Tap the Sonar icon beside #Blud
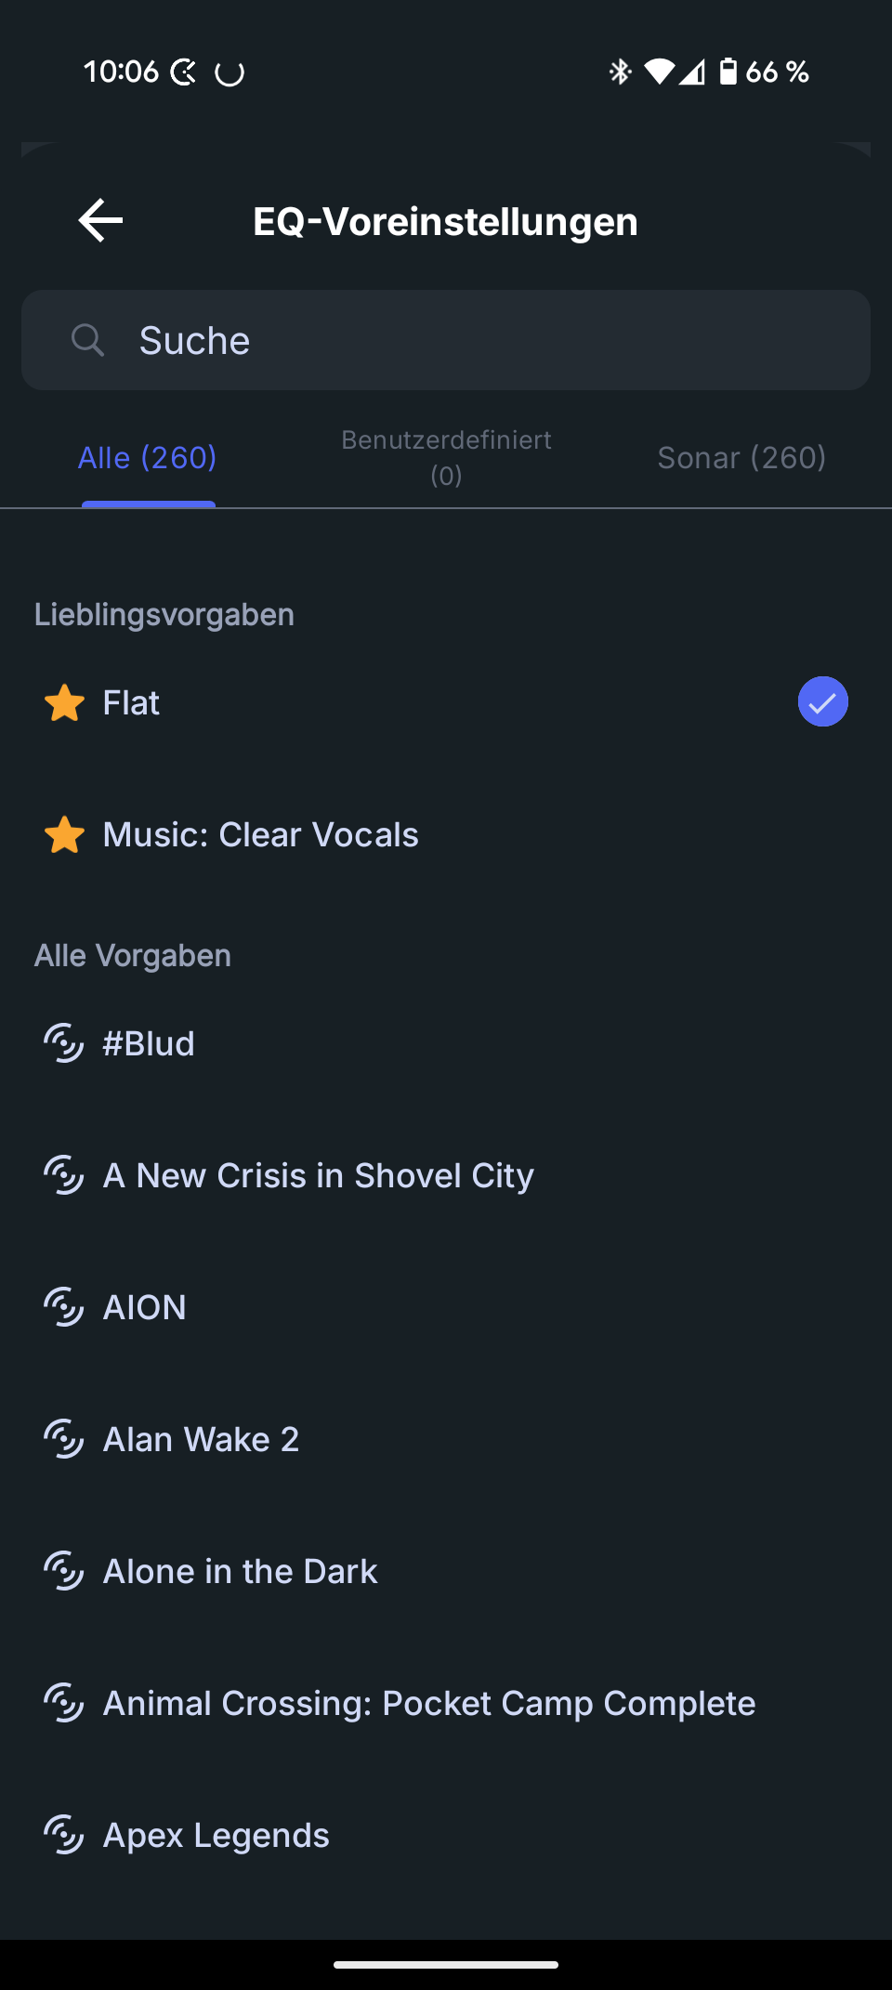This screenshot has height=1990, width=892. click(64, 1043)
